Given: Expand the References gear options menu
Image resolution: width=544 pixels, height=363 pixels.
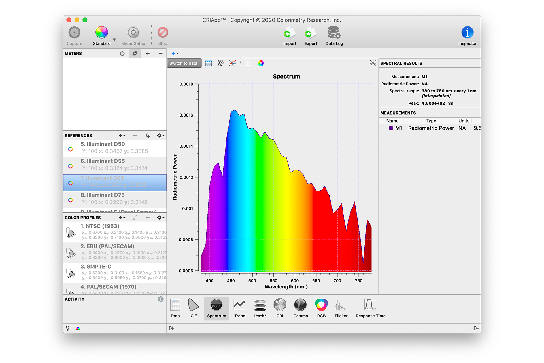Looking at the screenshot, I should pos(160,136).
